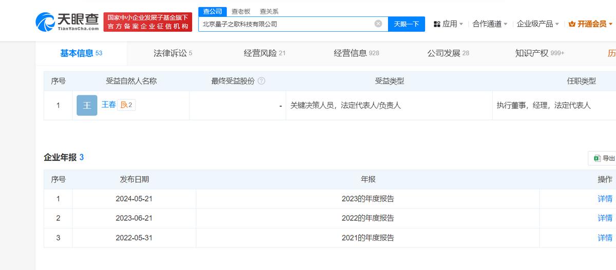Switch to the 知识产权 tab
The height and width of the screenshot is (270, 616).
[x=540, y=53]
